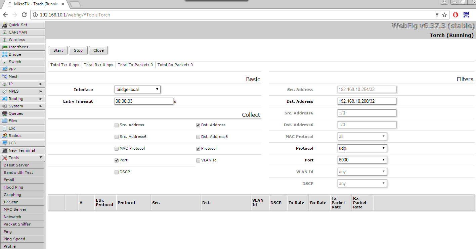Click the Start button for Torch
This screenshot has height=249, width=476.
(58, 50)
